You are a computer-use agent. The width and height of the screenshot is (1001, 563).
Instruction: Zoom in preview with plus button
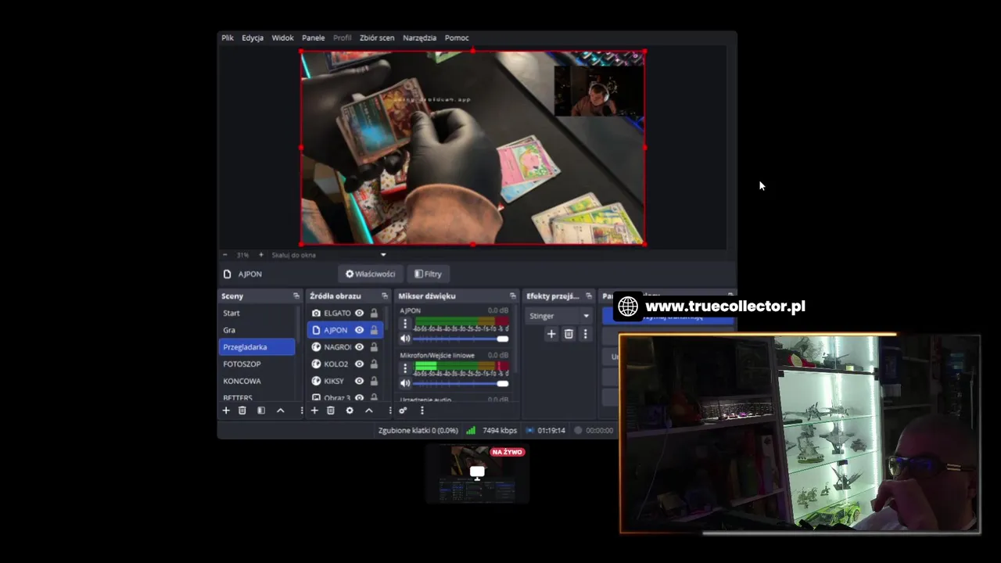click(x=261, y=255)
